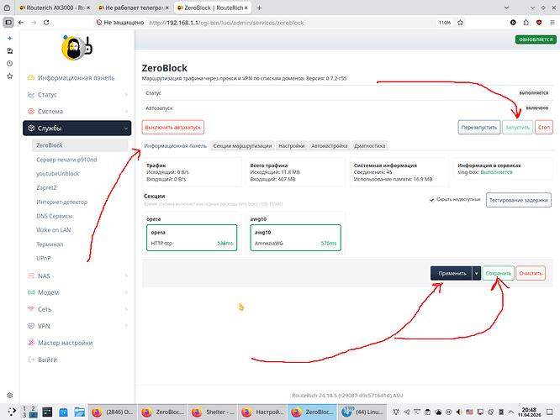The width and height of the screenshot is (560, 420).
Task: Open the Информационная панель sidebar entry
Action: click(76, 78)
